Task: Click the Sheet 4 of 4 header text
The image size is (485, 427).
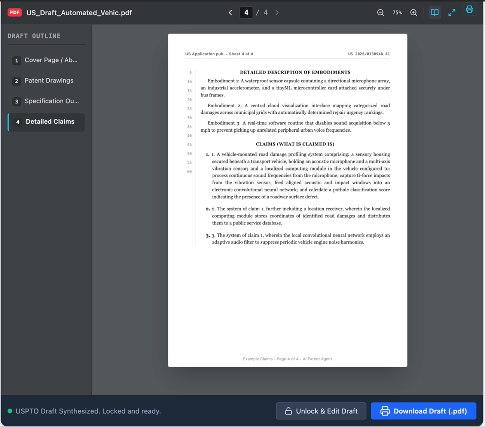Action: point(241,54)
